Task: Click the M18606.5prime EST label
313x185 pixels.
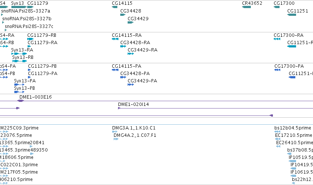Action: [x=17, y=157]
